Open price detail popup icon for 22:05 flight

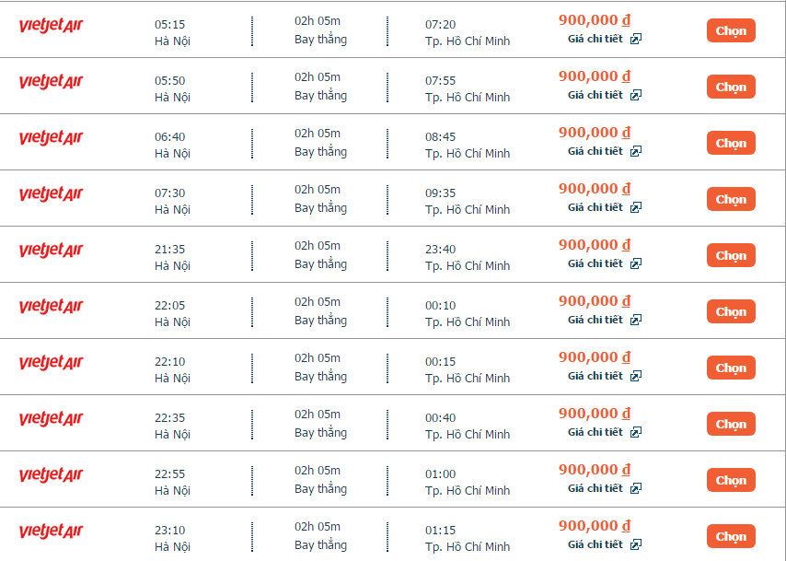[x=636, y=320]
